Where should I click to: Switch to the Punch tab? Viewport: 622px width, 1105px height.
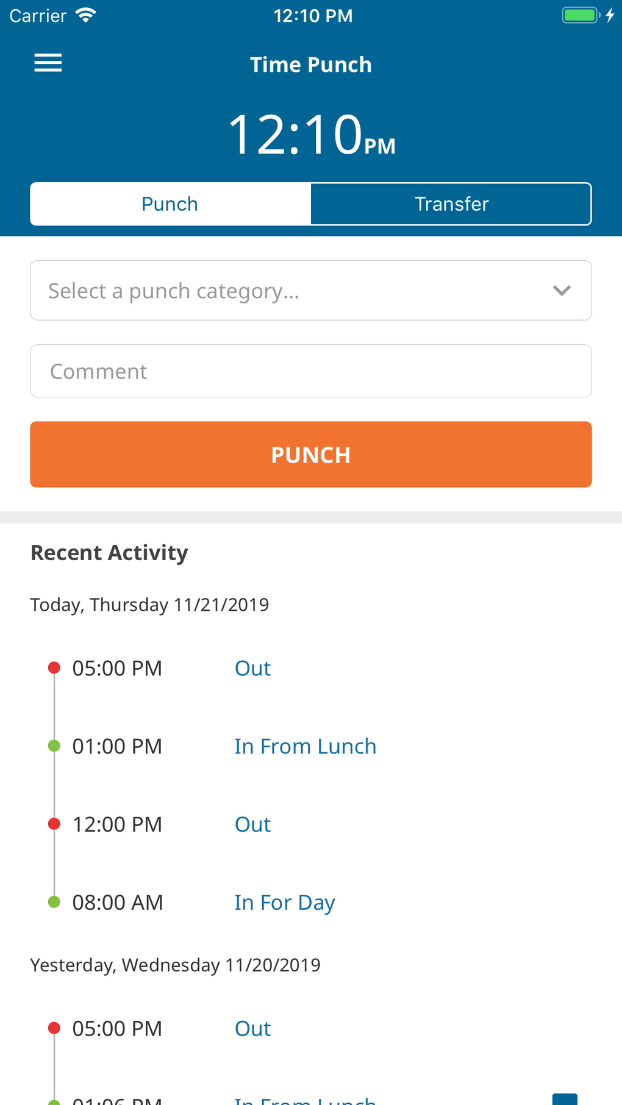coord(170,204)
